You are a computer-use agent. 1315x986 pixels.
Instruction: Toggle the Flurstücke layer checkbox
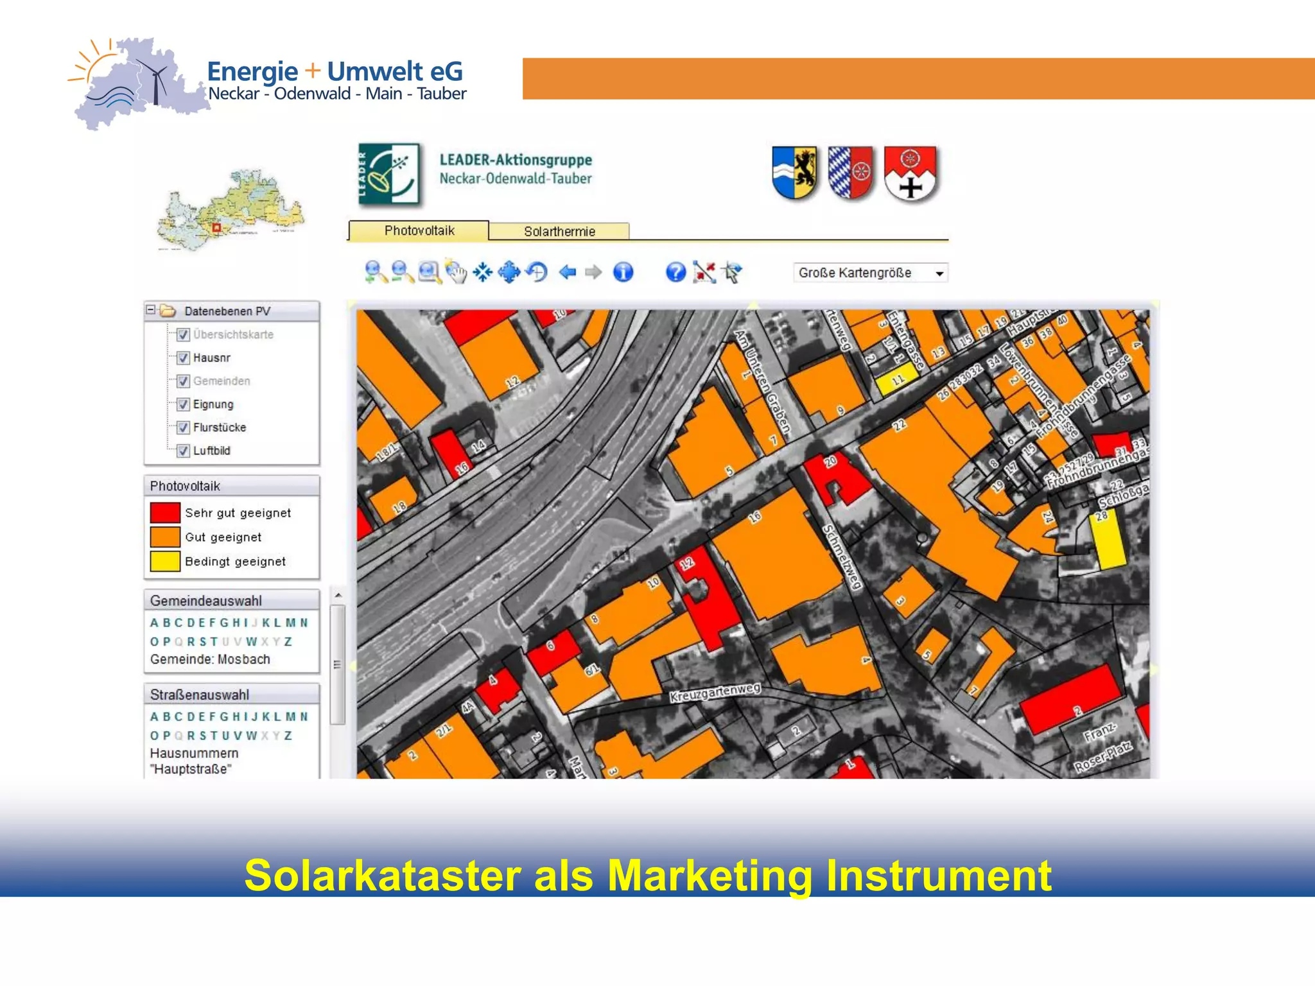(x=183, y=428)
